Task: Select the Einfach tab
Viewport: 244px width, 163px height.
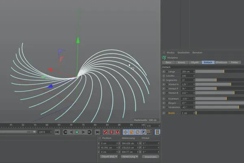Action: 208,62
